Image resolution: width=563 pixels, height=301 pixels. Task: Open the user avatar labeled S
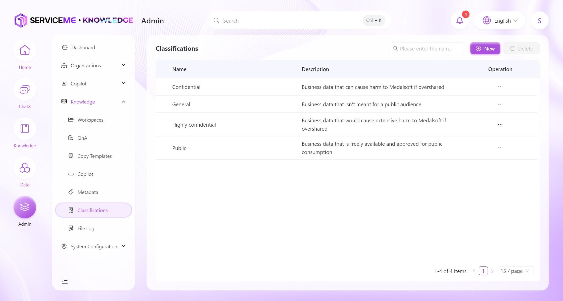[539, 21]
